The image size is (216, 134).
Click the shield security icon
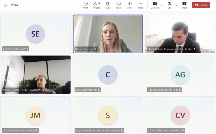coord(5,5)
